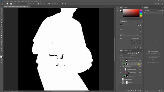The height and width of the screenshot is (92, 164).
Task: Collapse the Extracted Image group
Action: 122,66
